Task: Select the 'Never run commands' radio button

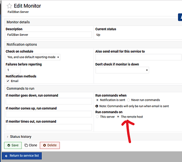Action: [x=128, y=100]
